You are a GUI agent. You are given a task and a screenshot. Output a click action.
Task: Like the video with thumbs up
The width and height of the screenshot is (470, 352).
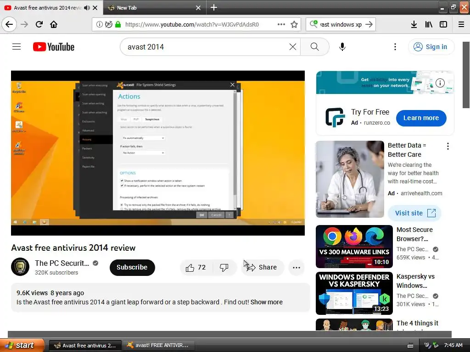(196, 267)
